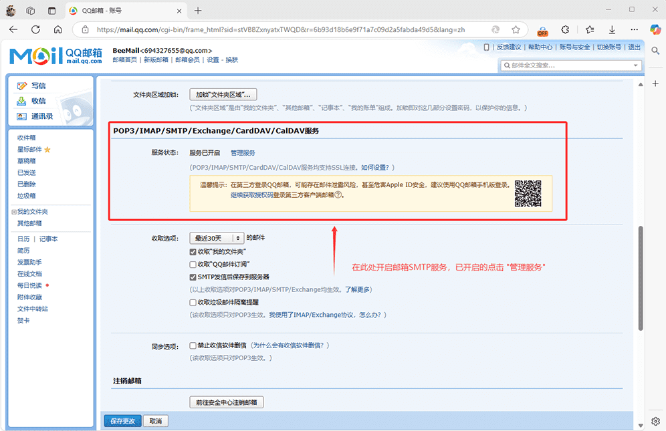Open the extensions puzzle icon
Viewport: 666px width, 431px height.
point(565,29)
